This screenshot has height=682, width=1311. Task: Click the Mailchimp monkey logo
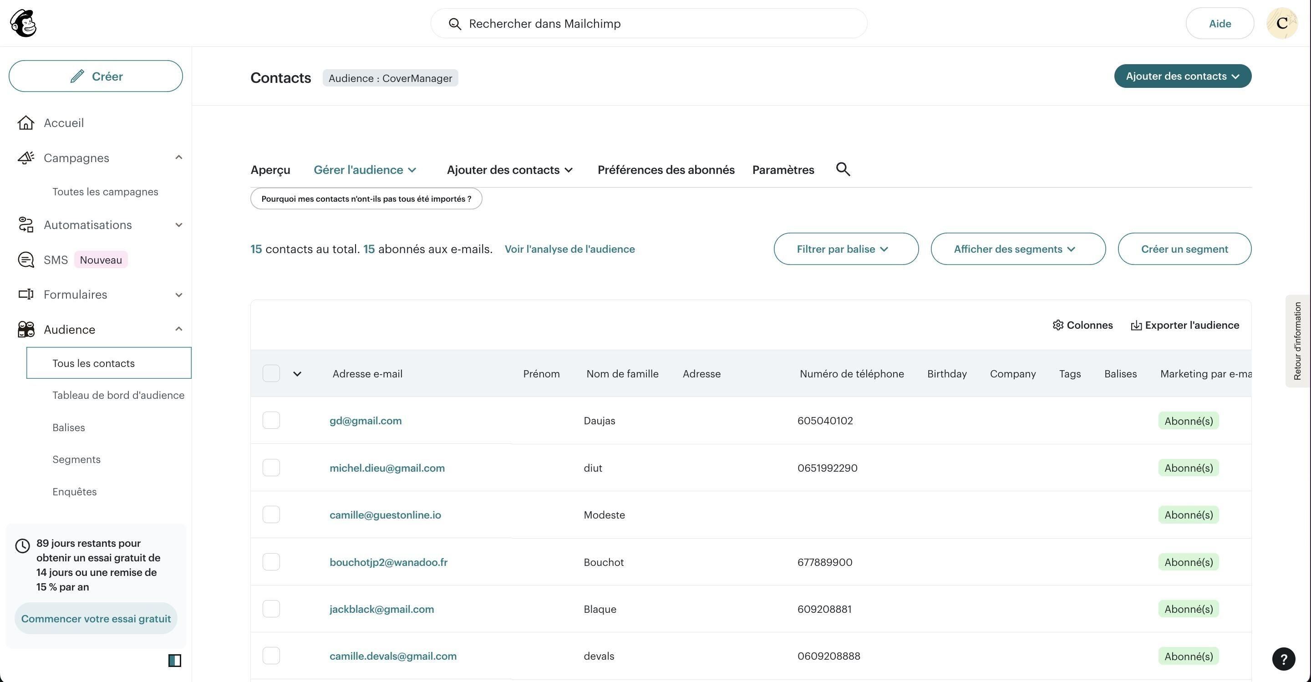tap(23, 23)
